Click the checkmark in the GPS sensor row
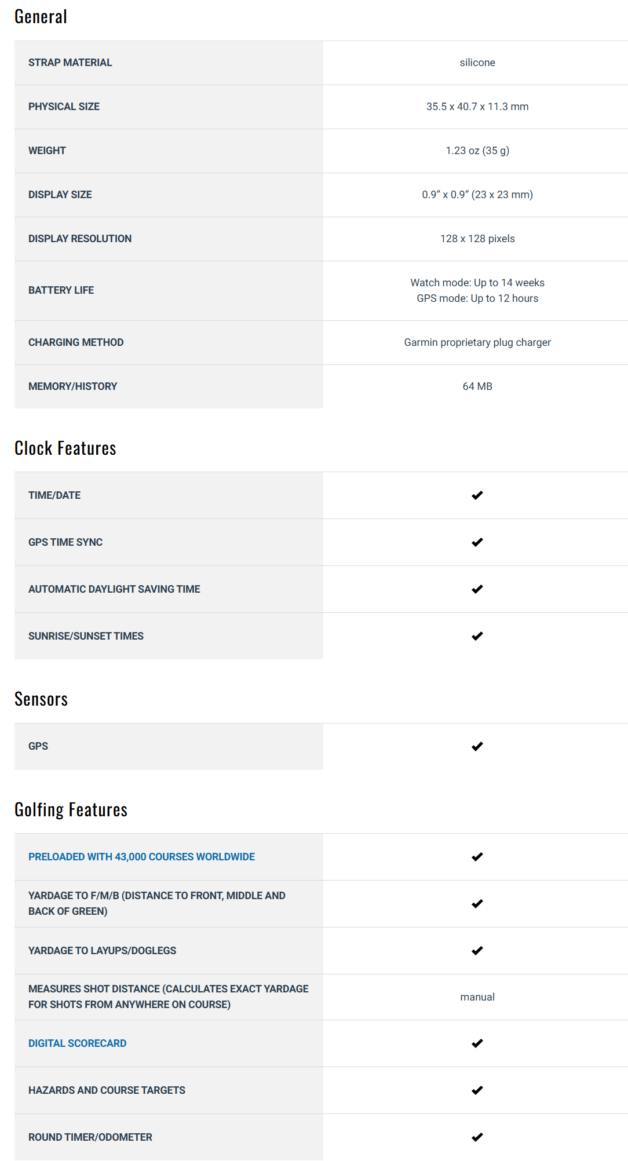628x1161 pixels. 477,746
